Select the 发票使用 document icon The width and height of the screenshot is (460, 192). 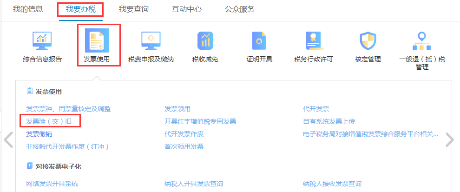pyautogui.click(x=97, y=40)
